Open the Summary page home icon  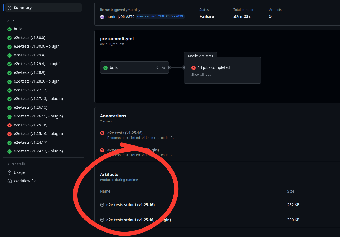[10, 8]
